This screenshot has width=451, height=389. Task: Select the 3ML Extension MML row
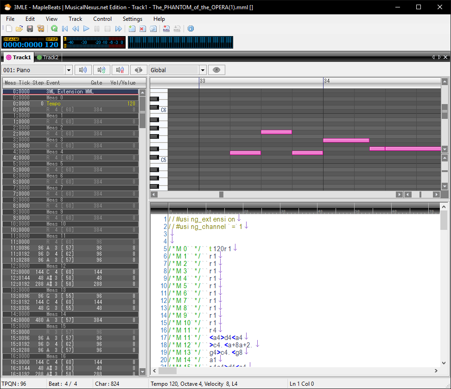70,92
